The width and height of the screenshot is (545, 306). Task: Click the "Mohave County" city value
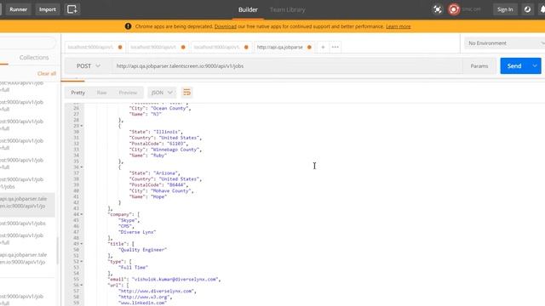[x=171, y=190]
